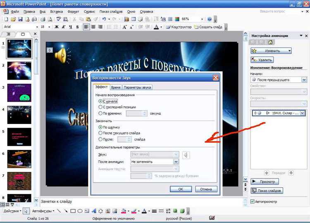Toggle the Автопросмотр checkbox
The width and height of the screenshot is (310, 223).
pyautogui.click(x=252, y=202)
